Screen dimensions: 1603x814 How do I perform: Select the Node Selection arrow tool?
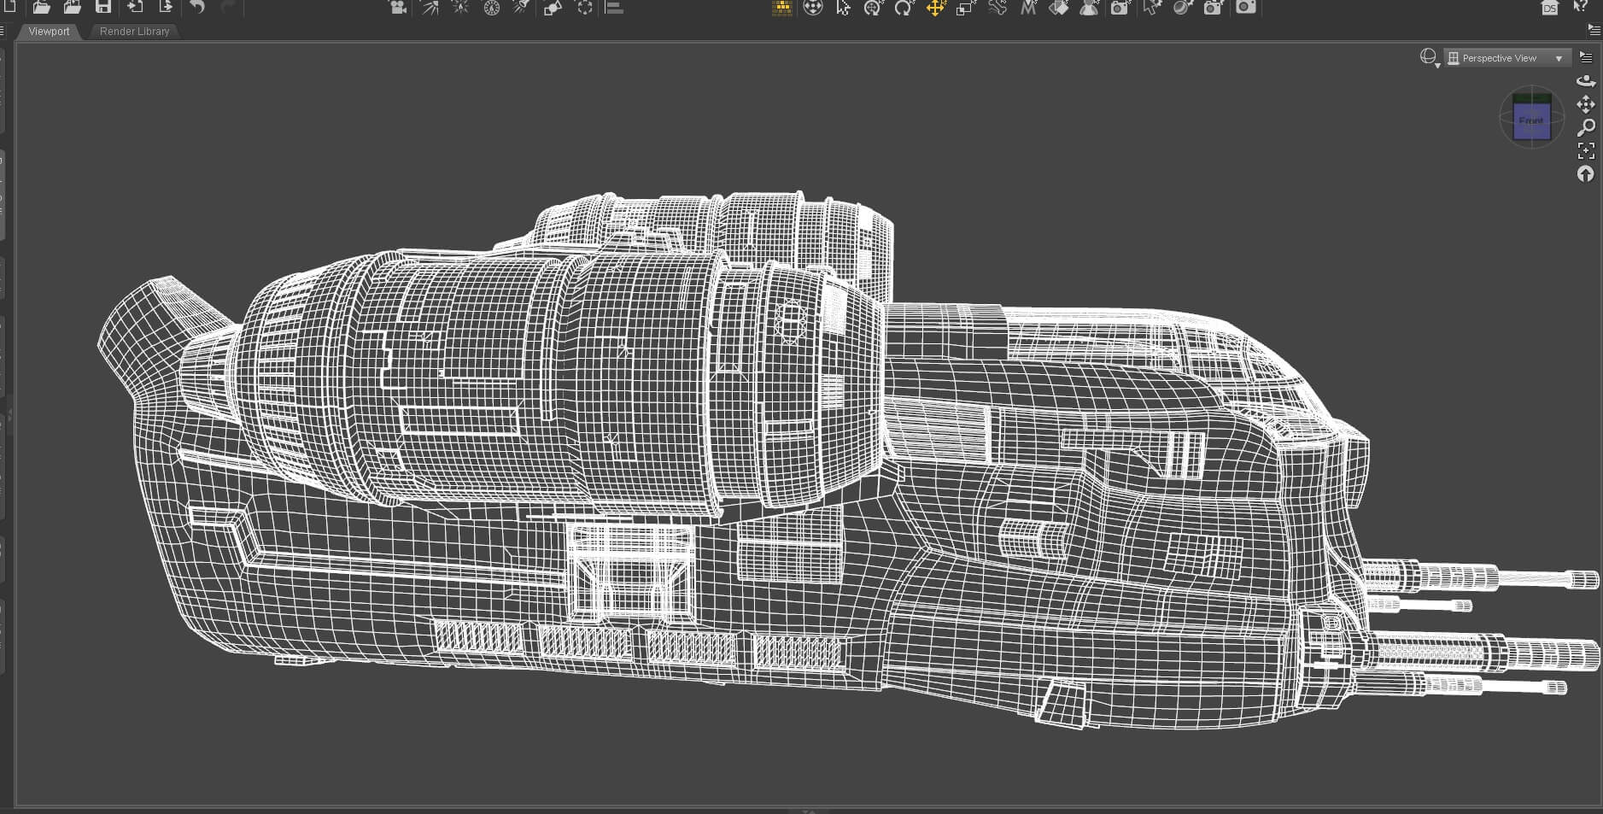click(x=843, y=8)
